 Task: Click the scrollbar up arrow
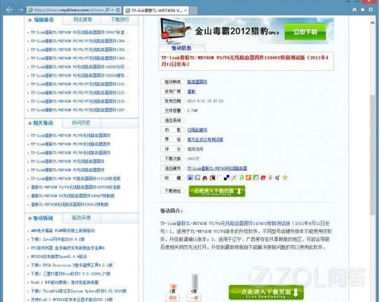372,23
